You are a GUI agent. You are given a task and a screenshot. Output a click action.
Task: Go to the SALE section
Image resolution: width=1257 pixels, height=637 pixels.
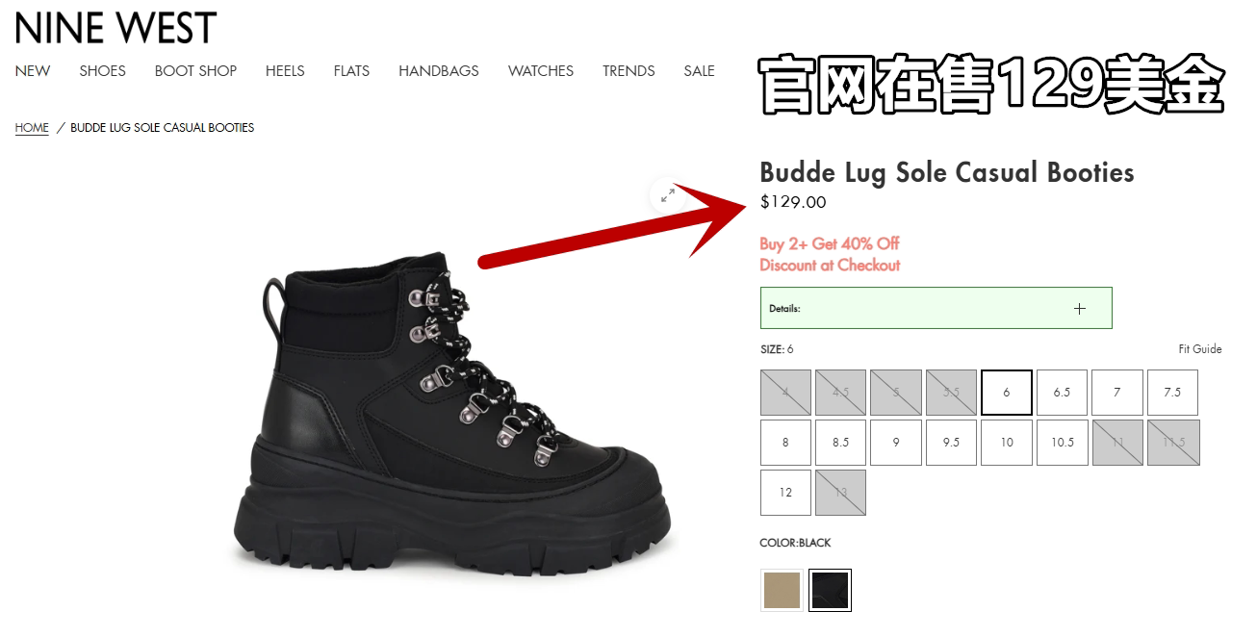[x=699, y=70]
